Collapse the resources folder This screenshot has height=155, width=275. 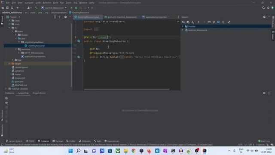(15, 49)
